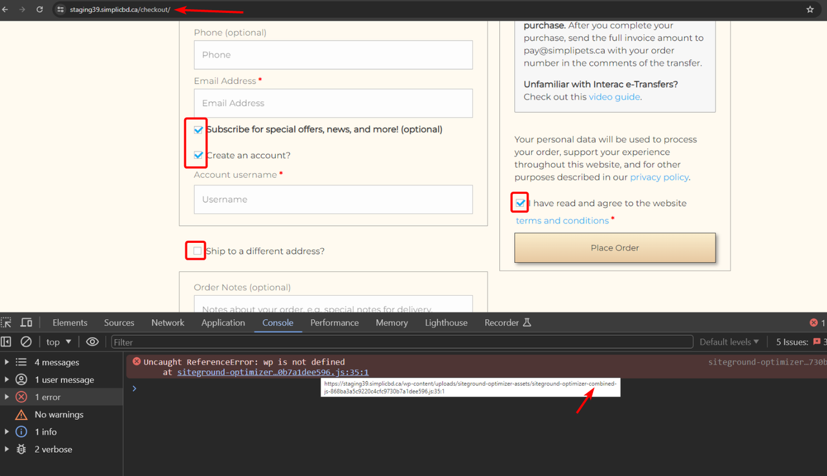Click the console prompt chevron line
This screenshot has width=827, height=476.
pos(134,388)
